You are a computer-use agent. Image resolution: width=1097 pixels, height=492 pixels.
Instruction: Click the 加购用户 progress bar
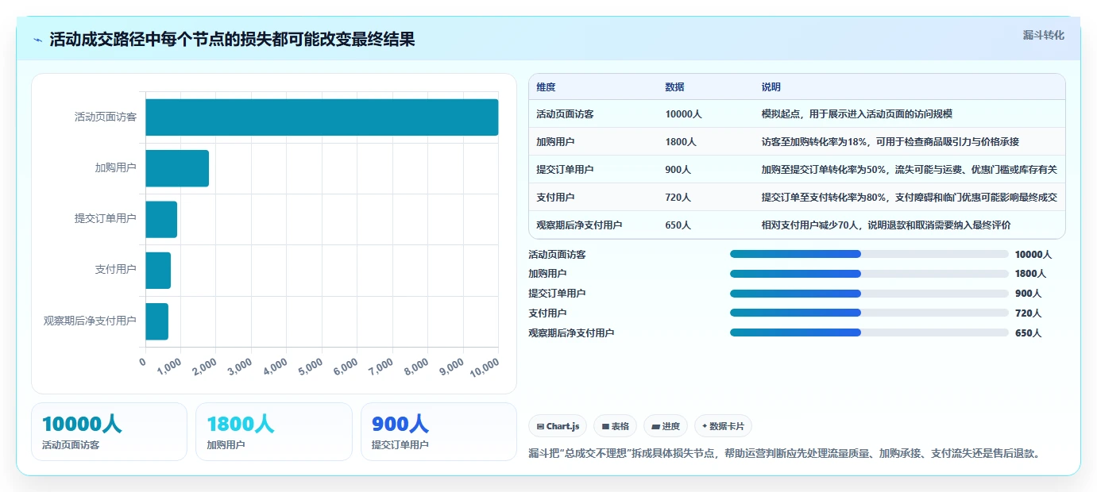tap(869, 274)
